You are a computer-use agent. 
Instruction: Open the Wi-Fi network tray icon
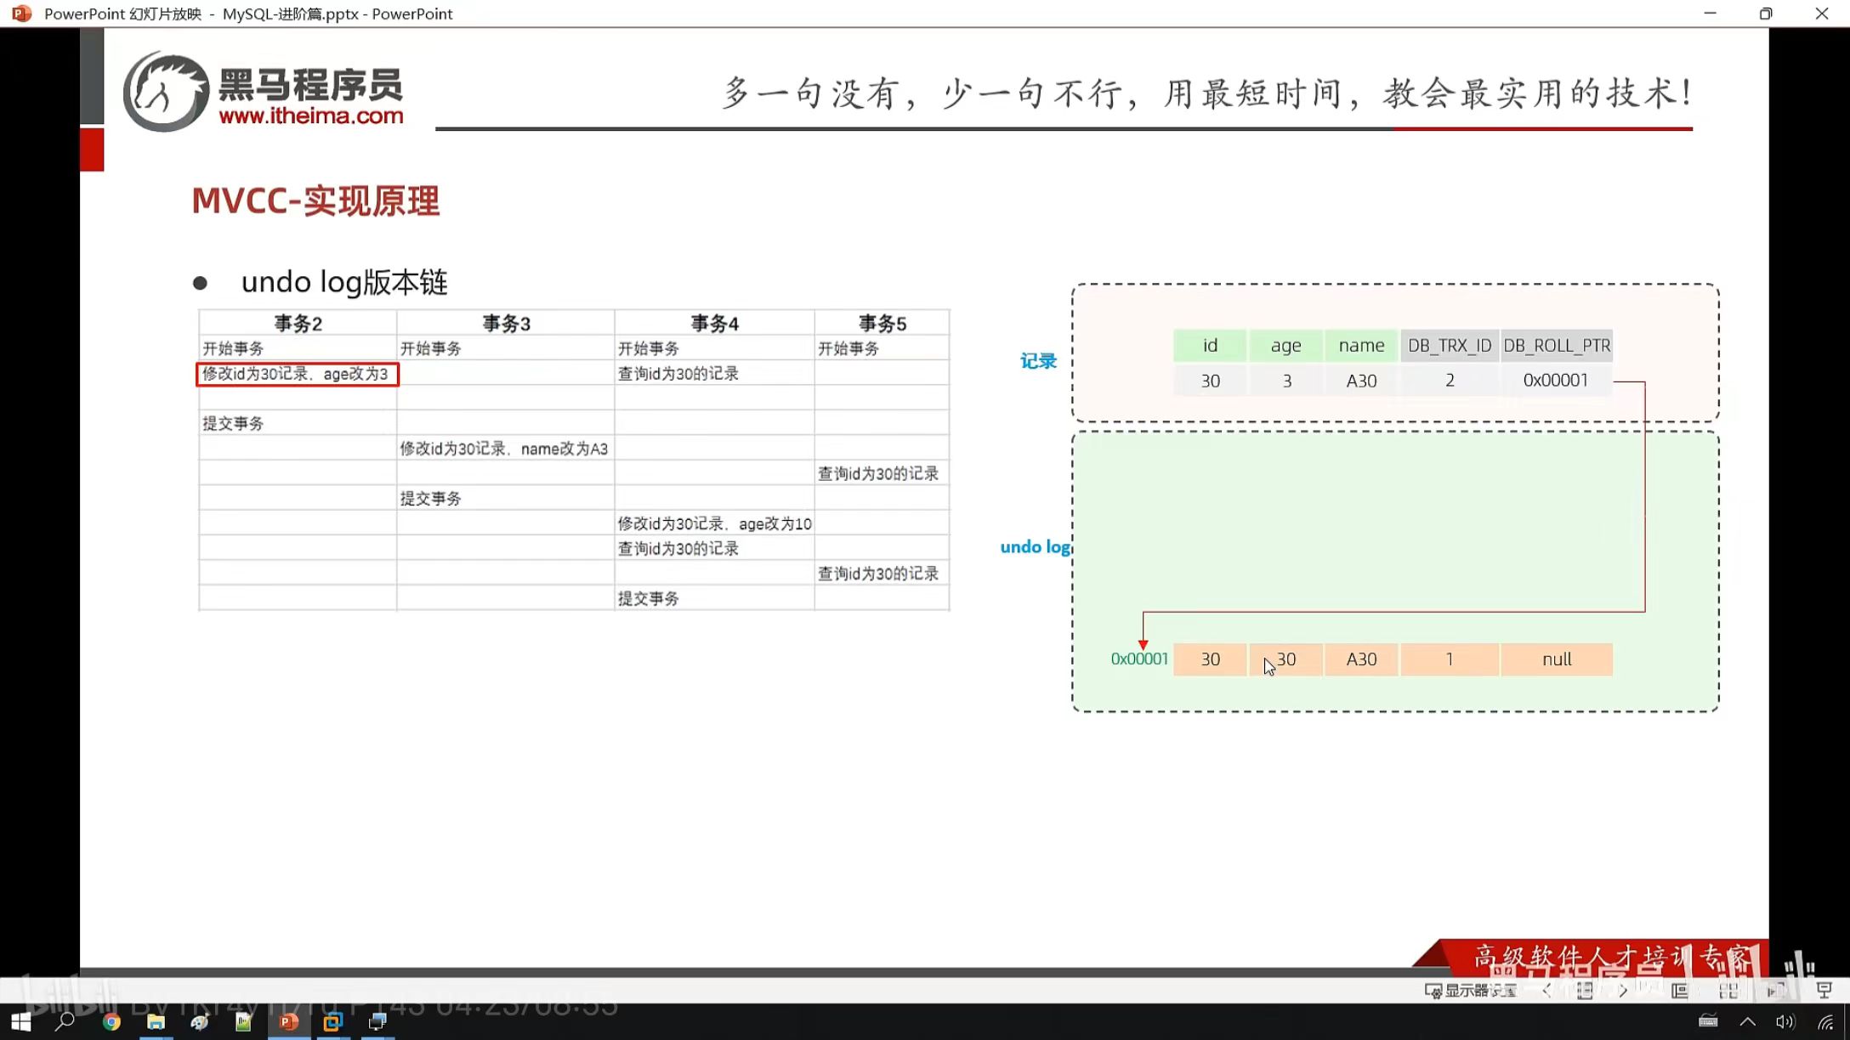[1824, 1022]
